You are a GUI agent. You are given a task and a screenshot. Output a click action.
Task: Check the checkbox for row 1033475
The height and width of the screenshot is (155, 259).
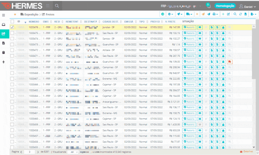12,33
